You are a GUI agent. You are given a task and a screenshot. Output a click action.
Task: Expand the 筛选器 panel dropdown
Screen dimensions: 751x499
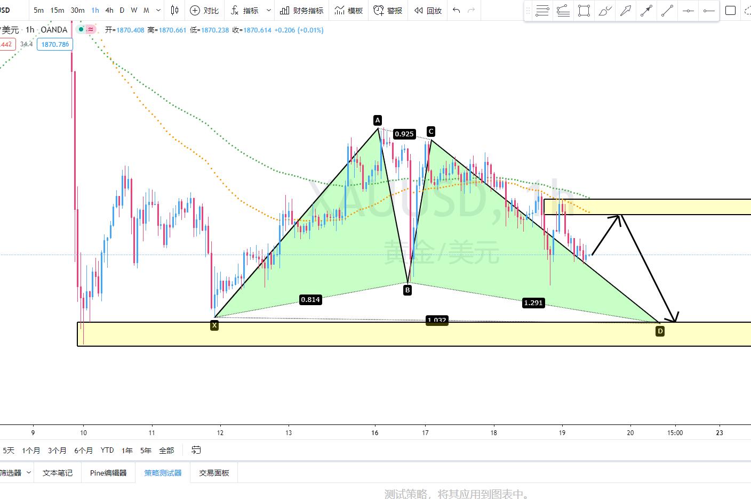point(28,472)
